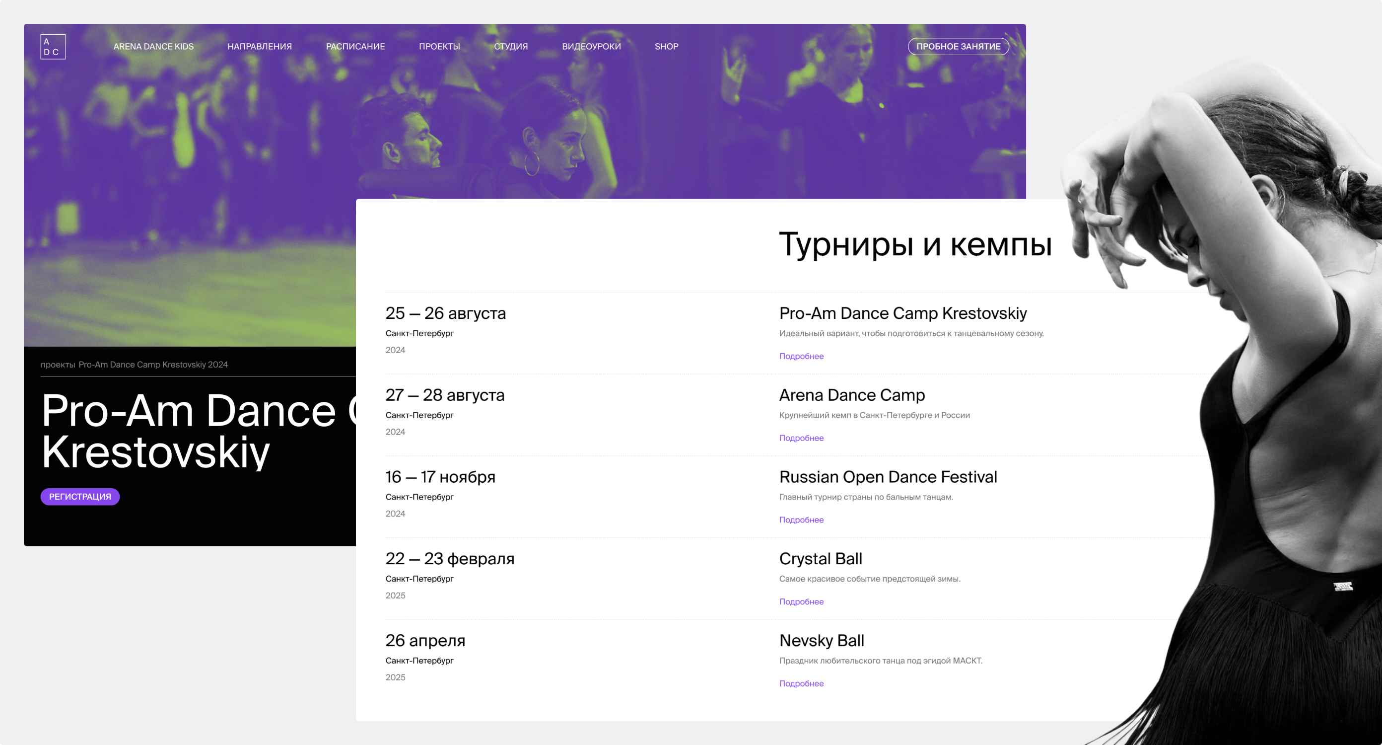Open Подробнее for Crystal Ball
This screenshot has height=745, width=1382.
click(801, 601)
